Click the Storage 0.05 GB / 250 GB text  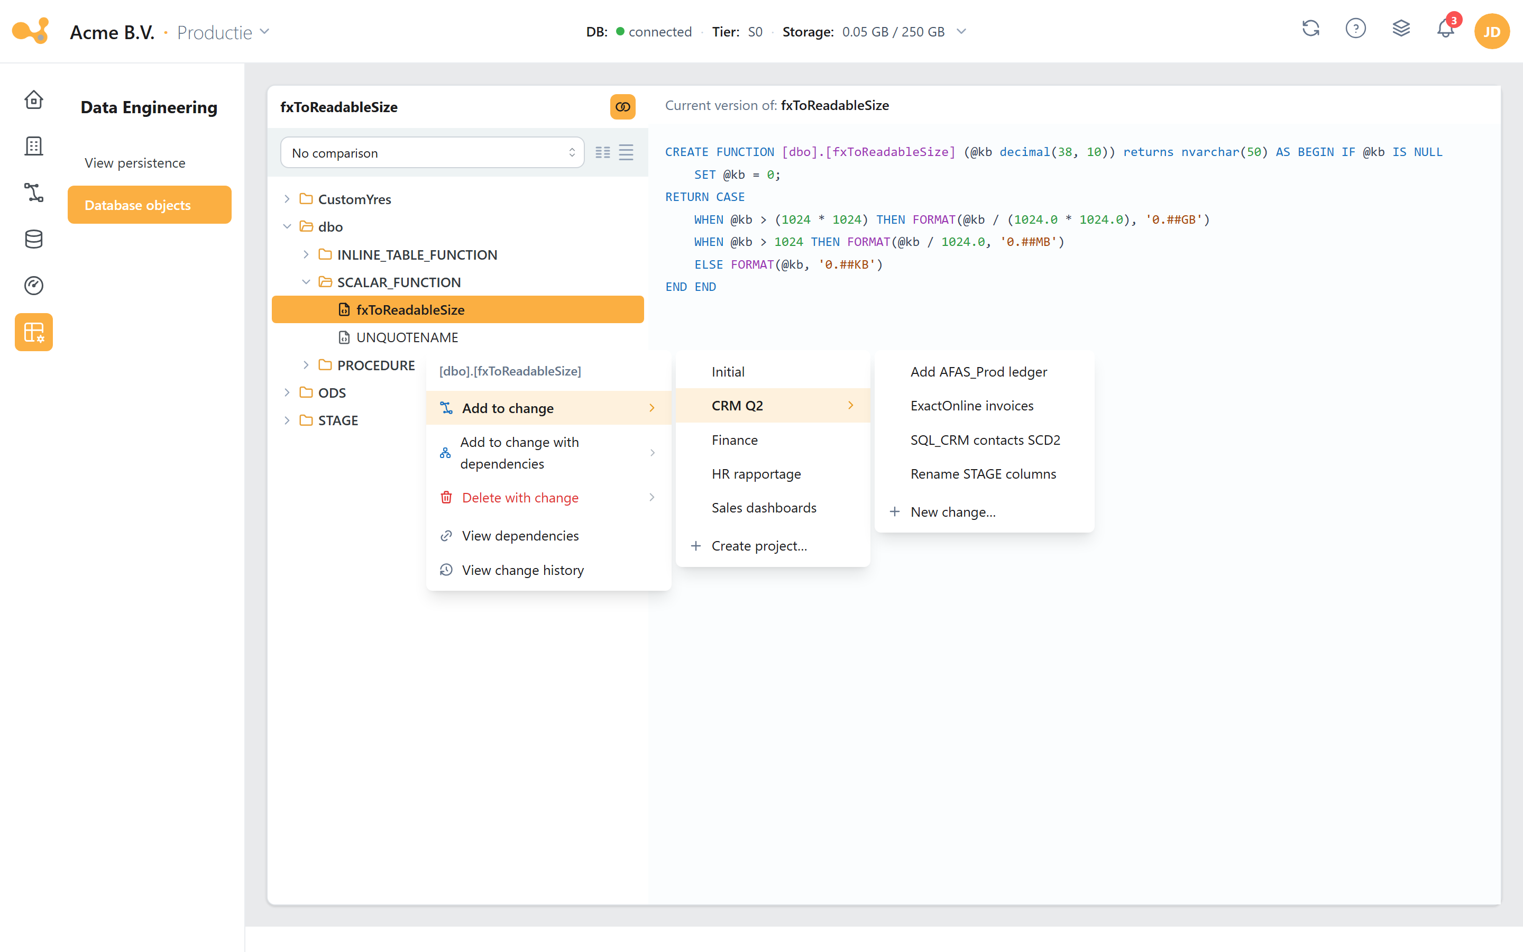(x=863, y=32)
